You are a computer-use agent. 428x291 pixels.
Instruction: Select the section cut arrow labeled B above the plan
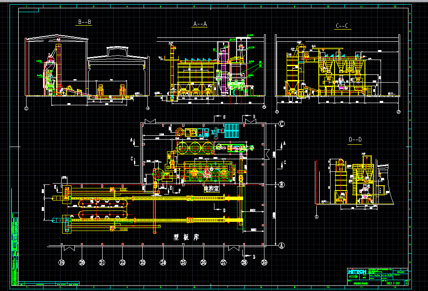point(254,117)
